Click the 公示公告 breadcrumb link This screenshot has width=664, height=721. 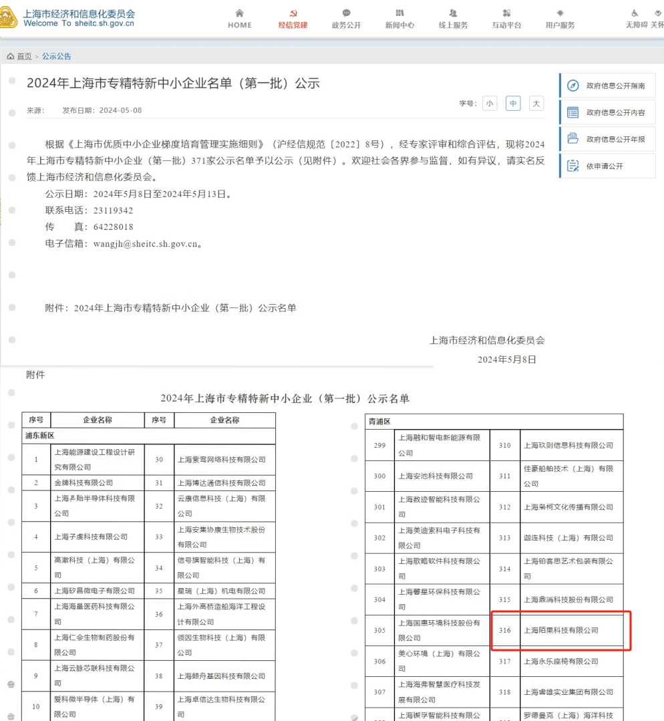tap(57, 56)
